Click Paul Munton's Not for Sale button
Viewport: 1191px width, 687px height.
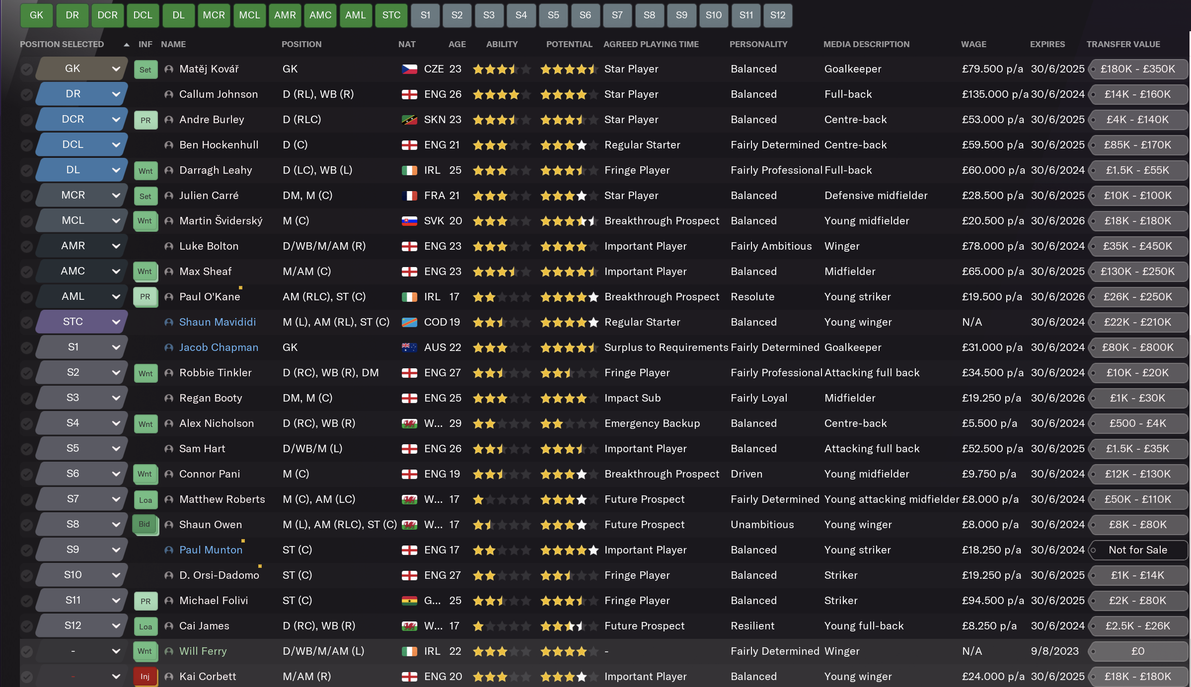pyautogui.click(x=1138, y=550)
